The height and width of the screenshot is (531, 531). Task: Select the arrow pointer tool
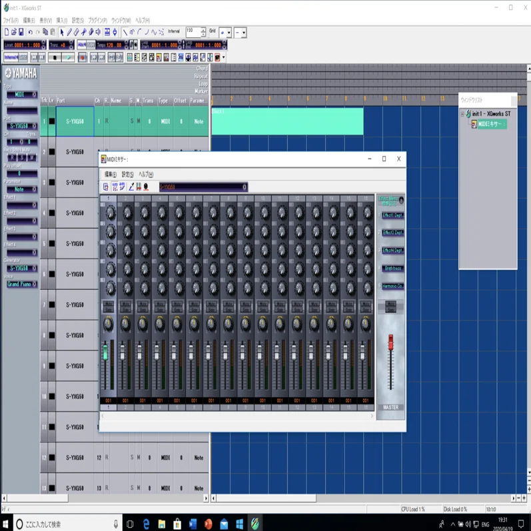[x=62, y=32]
